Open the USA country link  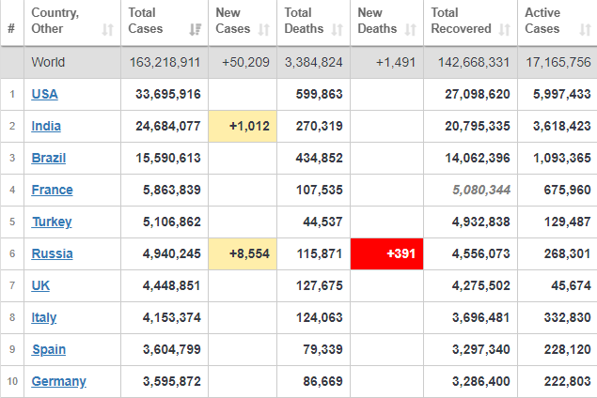click(44, 94)
